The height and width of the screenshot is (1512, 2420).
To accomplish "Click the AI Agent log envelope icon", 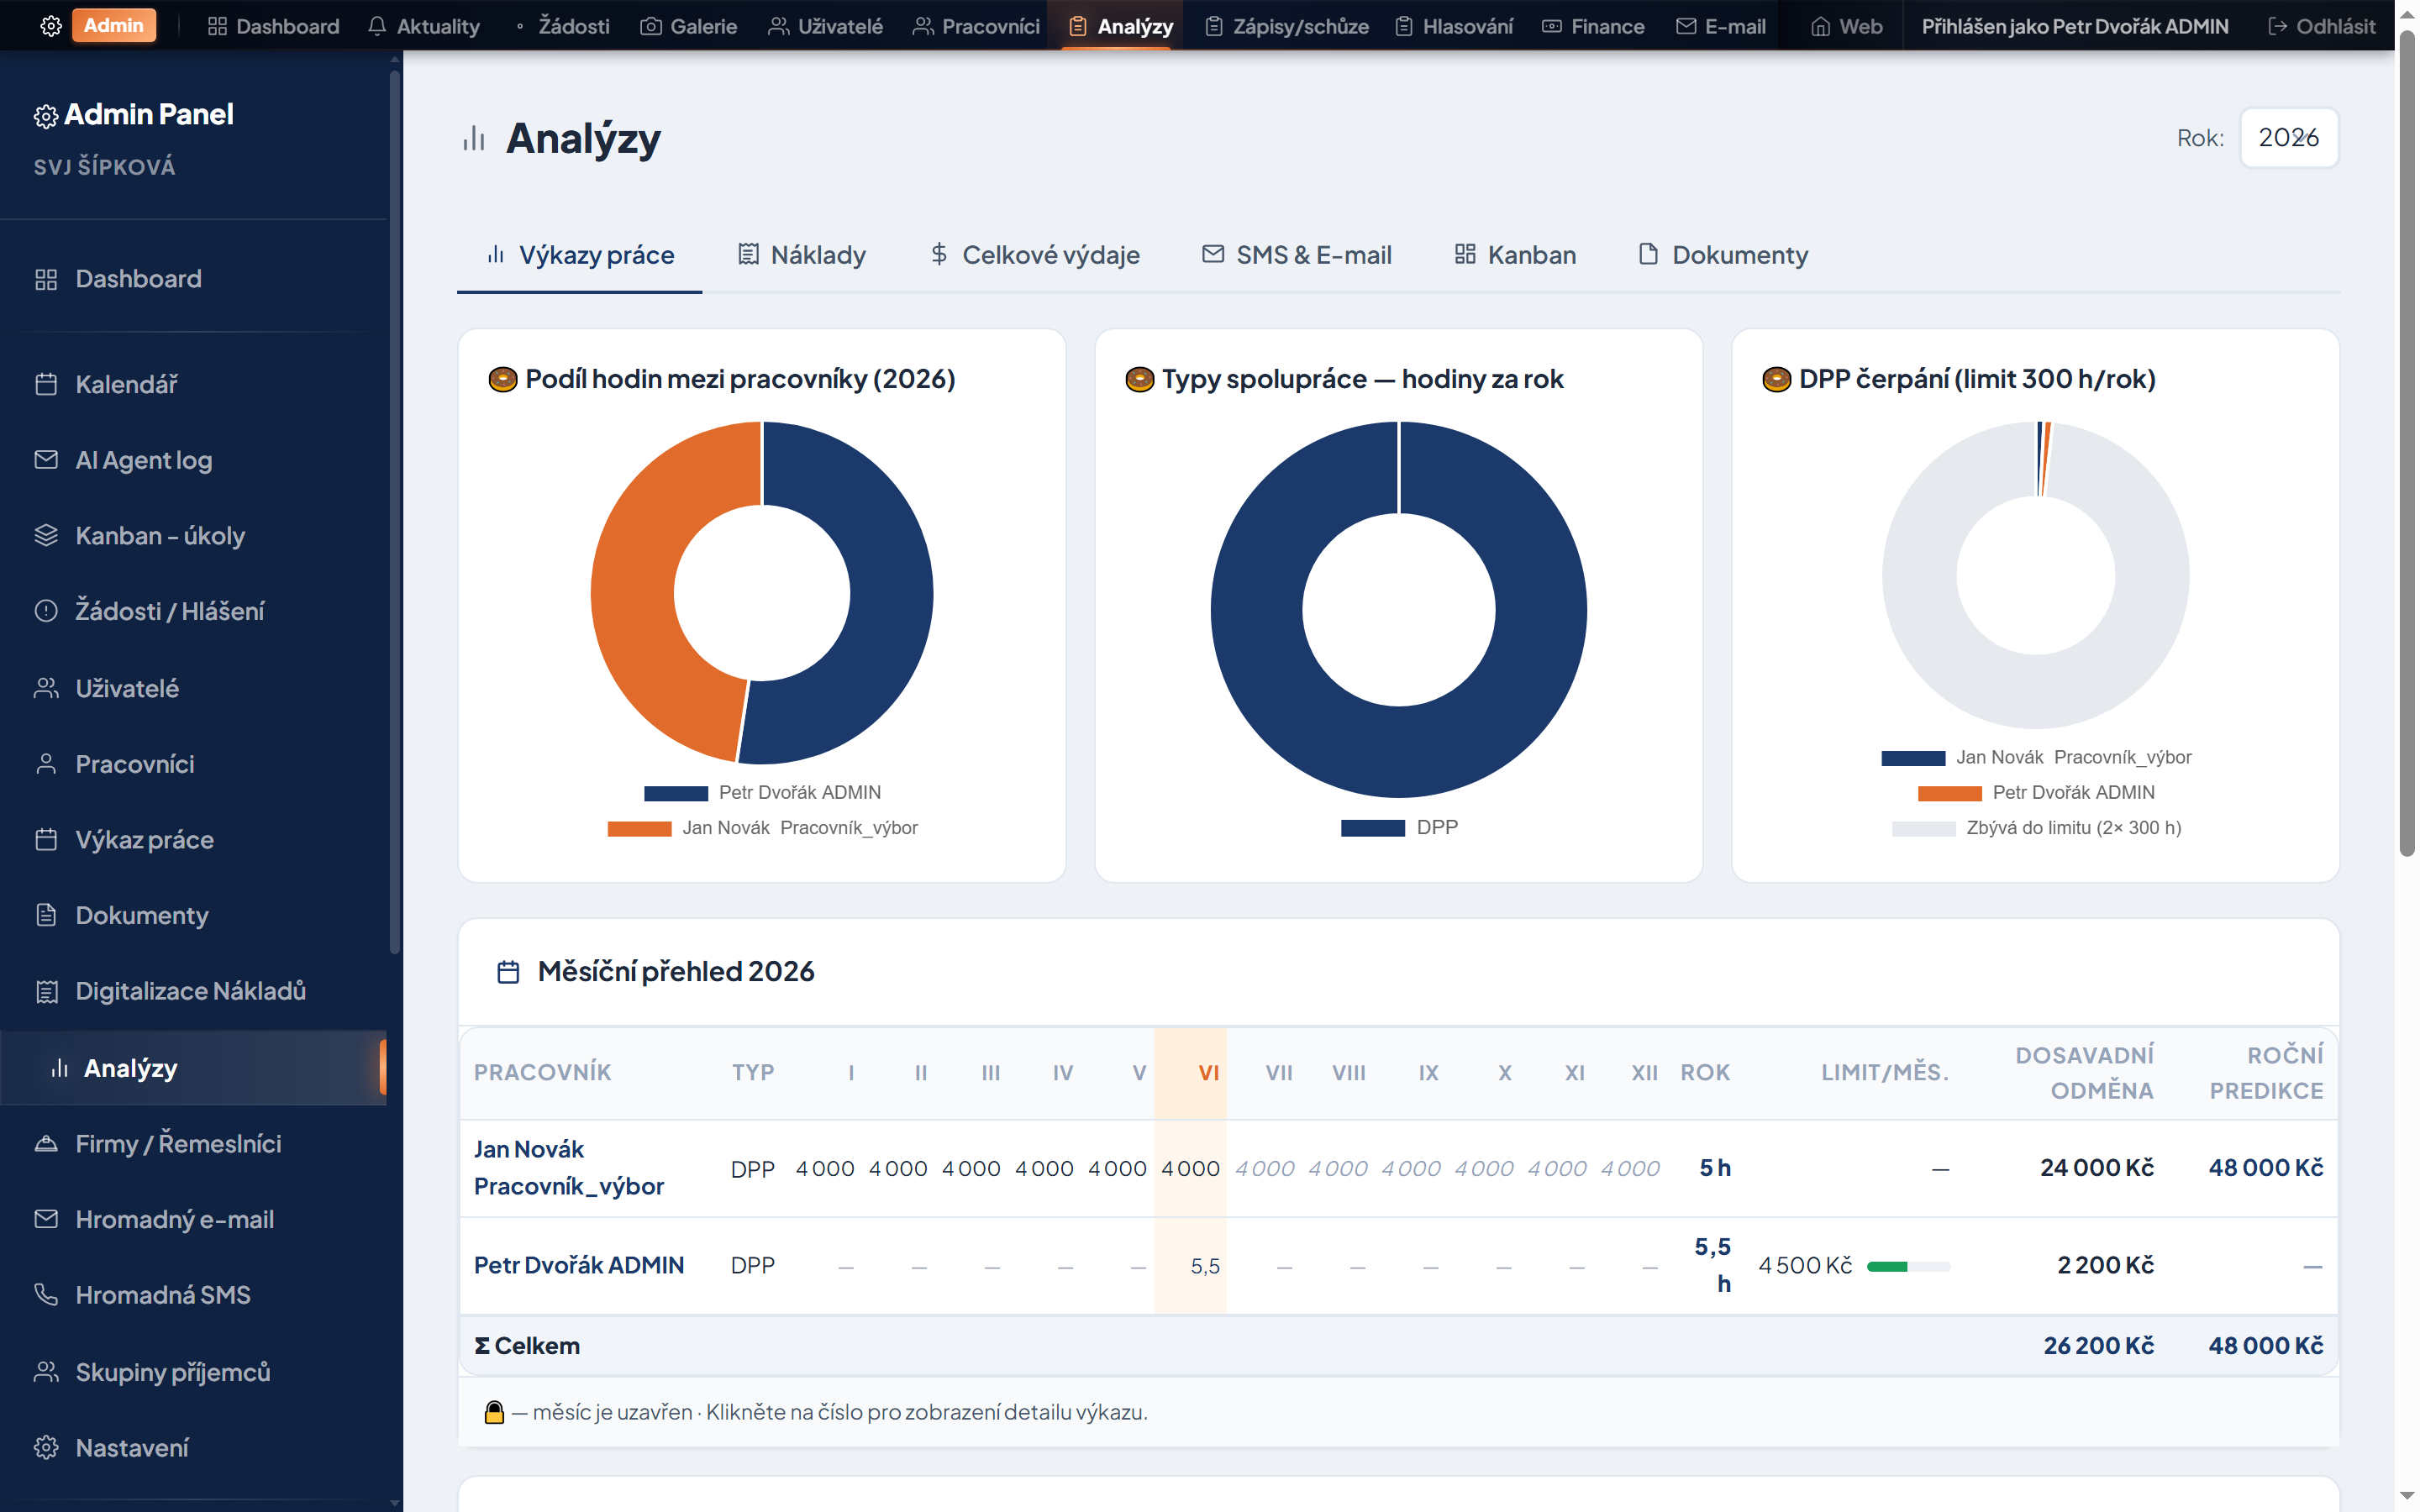I will pyautogui.click(x=46, y=460).
